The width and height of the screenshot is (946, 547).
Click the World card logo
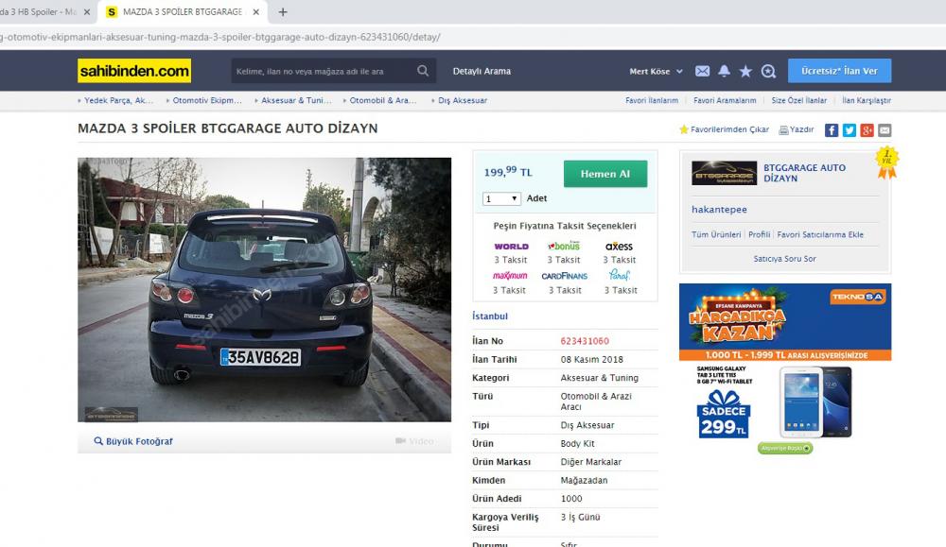pos(511,247)
